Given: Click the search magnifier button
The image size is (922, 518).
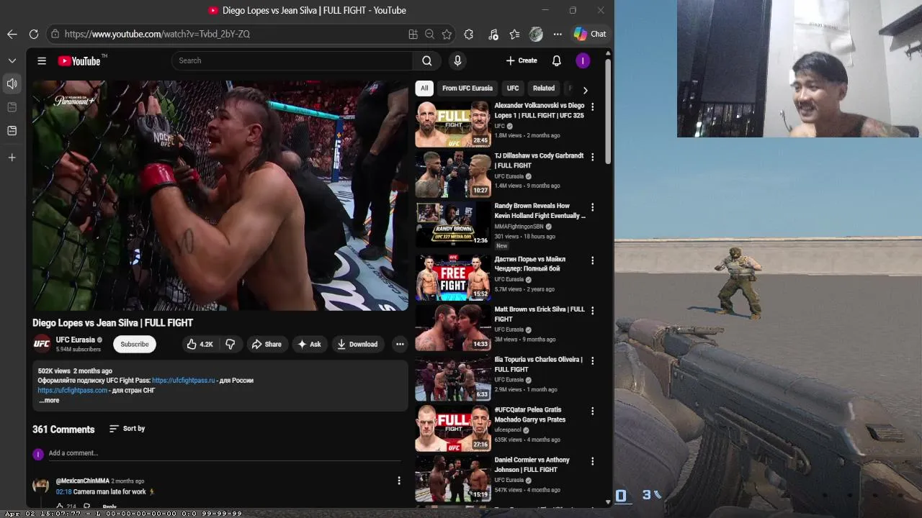Looking at the screenshot, I should [427, 60].
